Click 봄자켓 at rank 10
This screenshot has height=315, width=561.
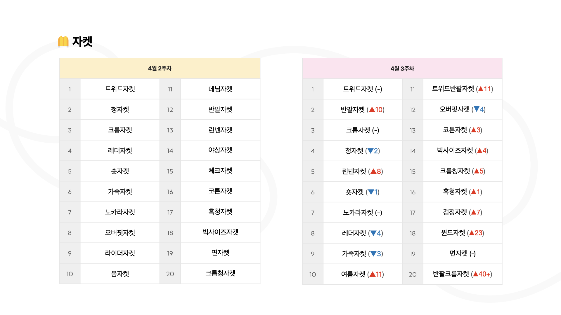click(120, 274)
